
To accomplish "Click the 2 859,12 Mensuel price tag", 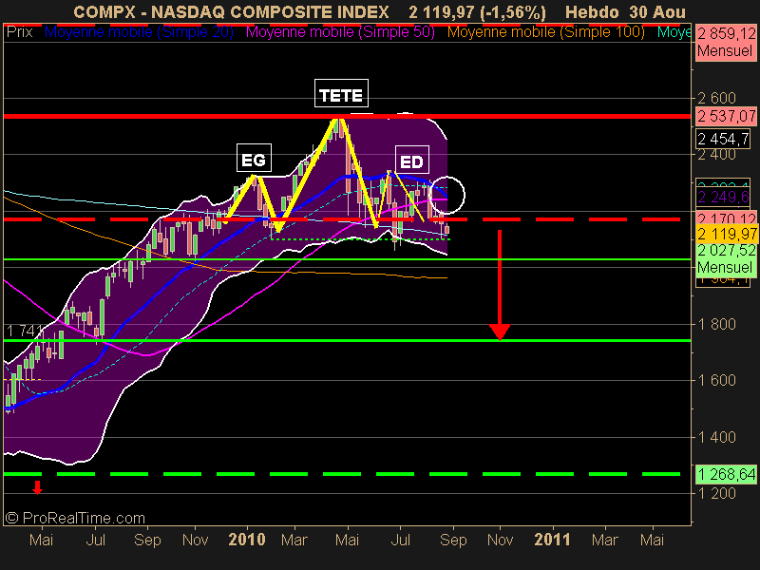I will [x=726, y=42].
